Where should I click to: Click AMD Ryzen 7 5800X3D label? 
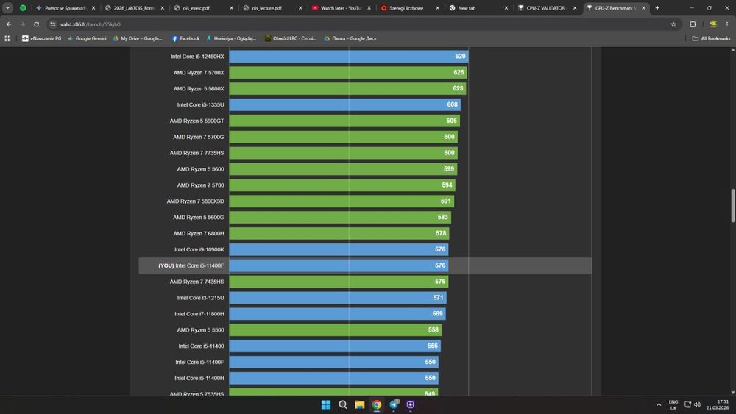tap(195, 201)
